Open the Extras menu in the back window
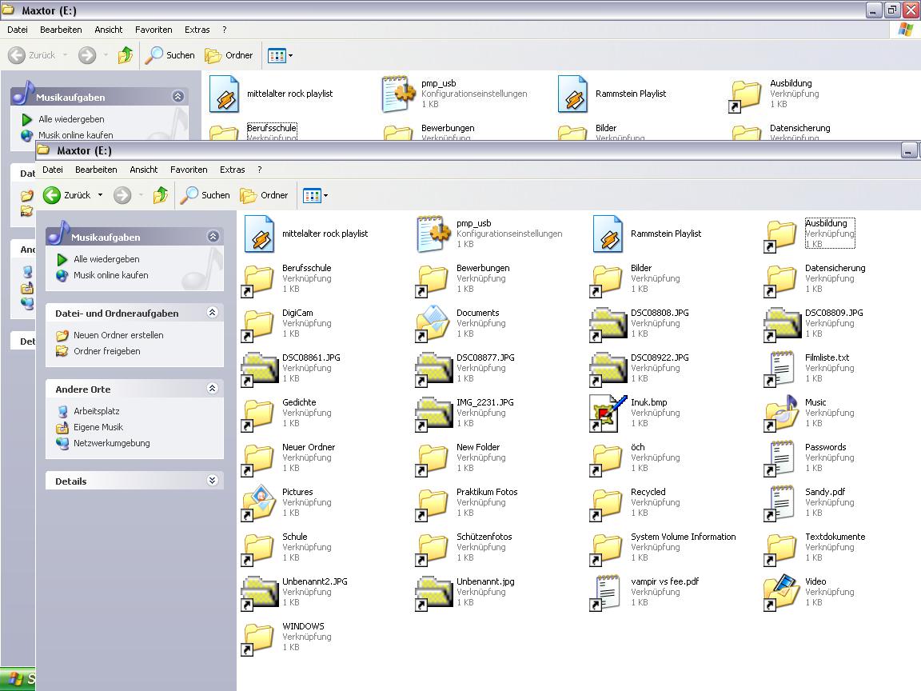 coord(197,30)
